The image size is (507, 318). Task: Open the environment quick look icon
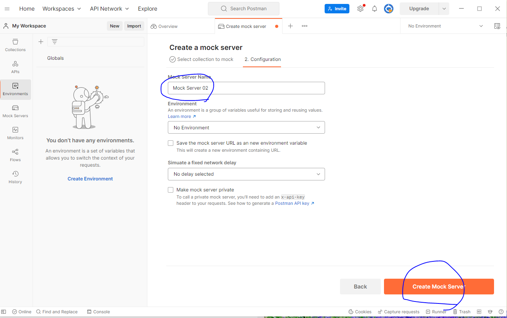(497, 26)
